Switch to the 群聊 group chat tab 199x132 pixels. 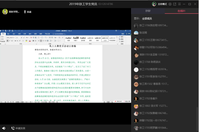click(x=148, y=11)
